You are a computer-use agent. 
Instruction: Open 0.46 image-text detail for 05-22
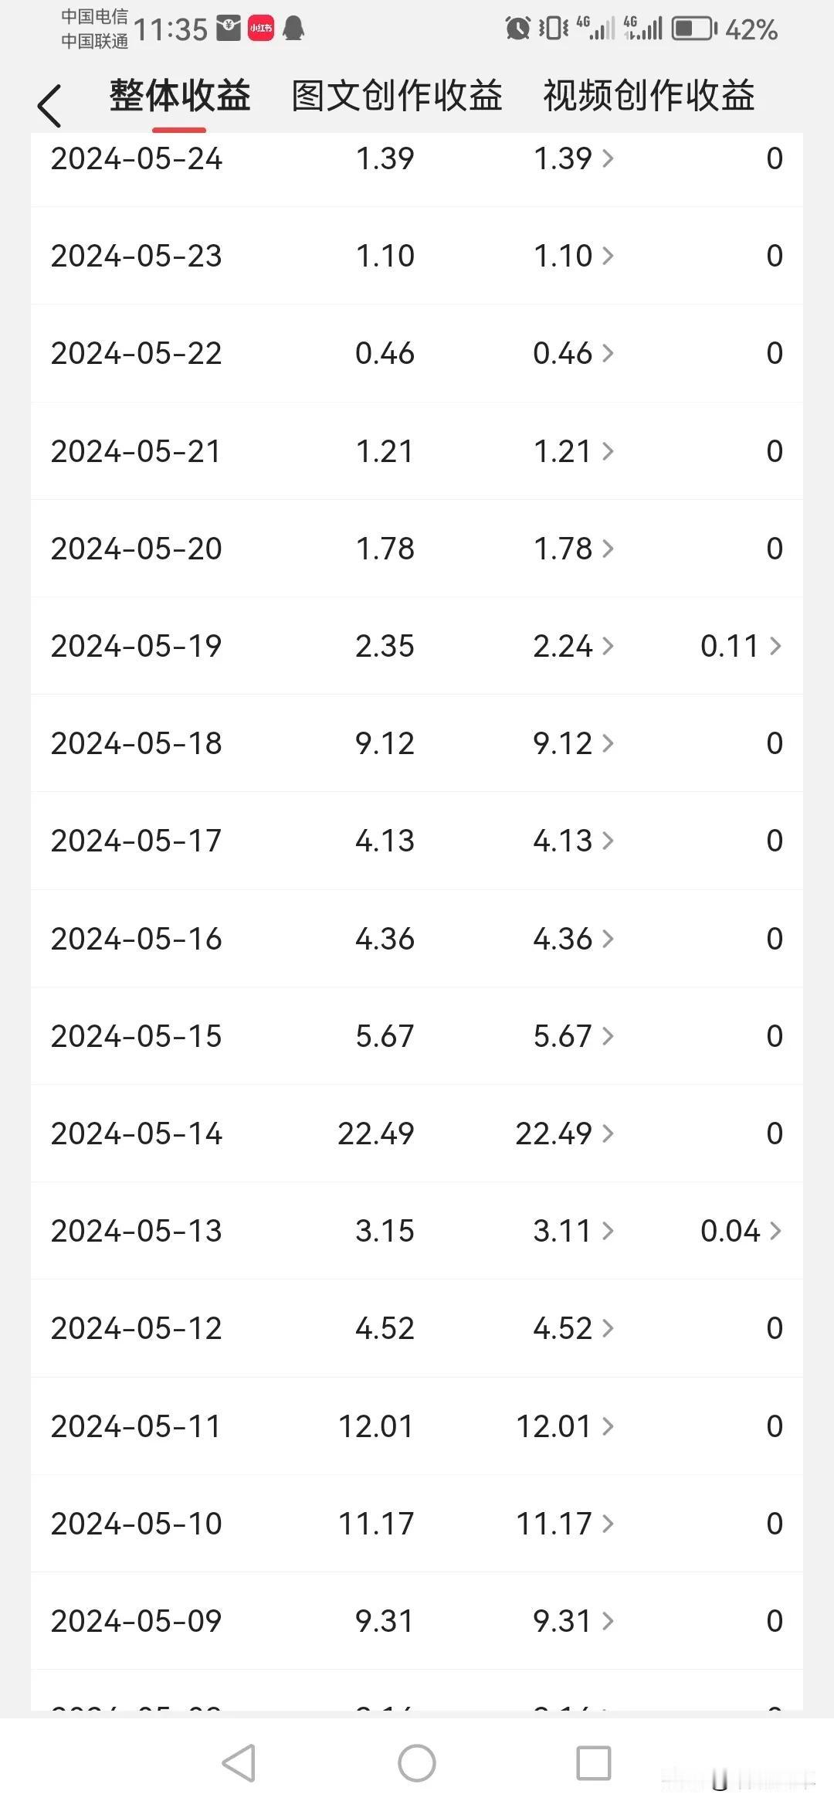(x=573, y=353)
